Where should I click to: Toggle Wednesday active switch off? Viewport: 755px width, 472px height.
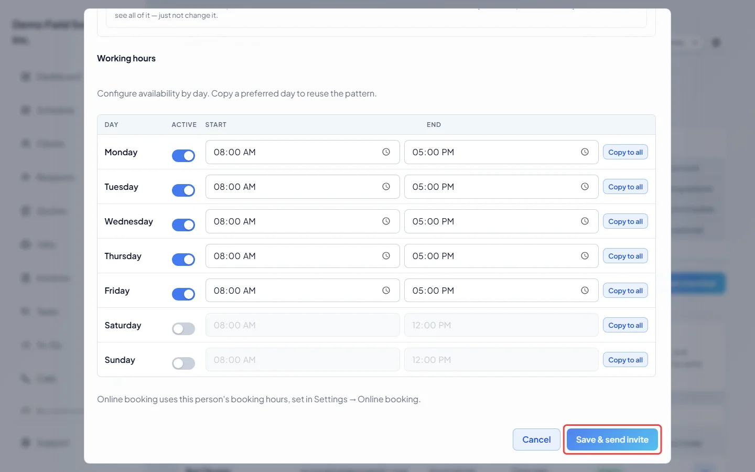pos(184,225)
